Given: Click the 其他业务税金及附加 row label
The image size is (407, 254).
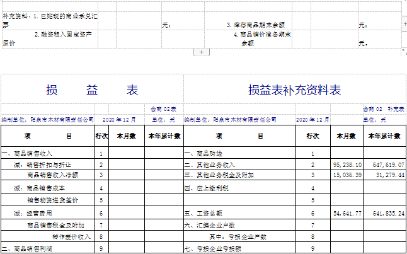Looking at the screenshot, I should tap(218, 175).
